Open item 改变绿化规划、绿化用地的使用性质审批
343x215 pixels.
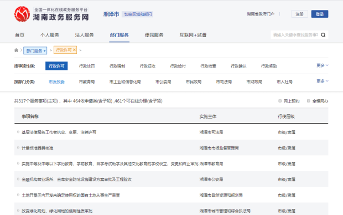click(57, 211)
